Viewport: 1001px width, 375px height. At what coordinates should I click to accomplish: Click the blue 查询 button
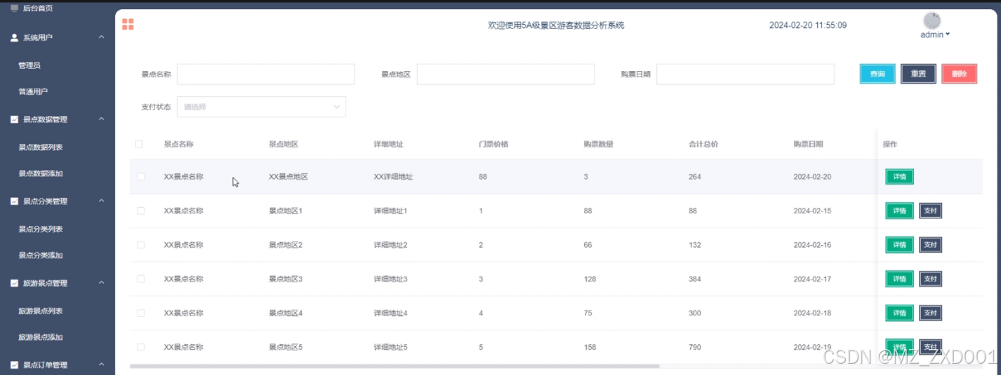(x=877, y=74)
